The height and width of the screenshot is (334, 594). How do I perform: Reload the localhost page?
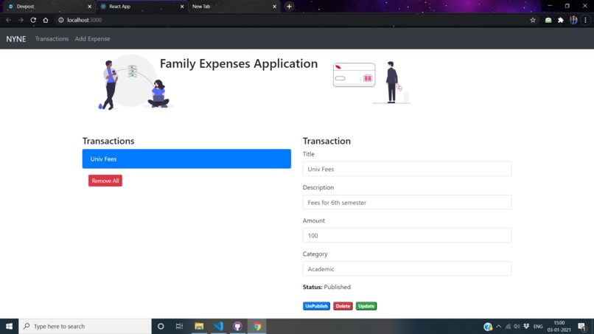point(33,20)
